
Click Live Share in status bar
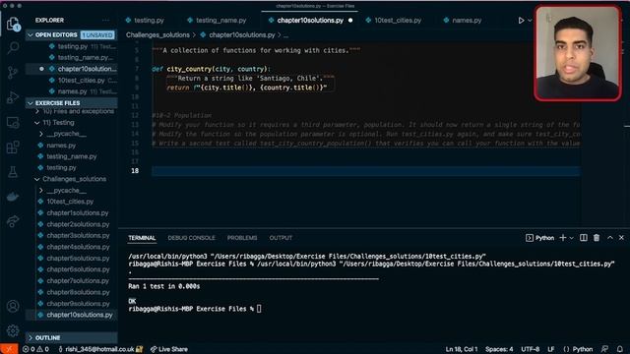pyautogui.click(x=168, y=349)
